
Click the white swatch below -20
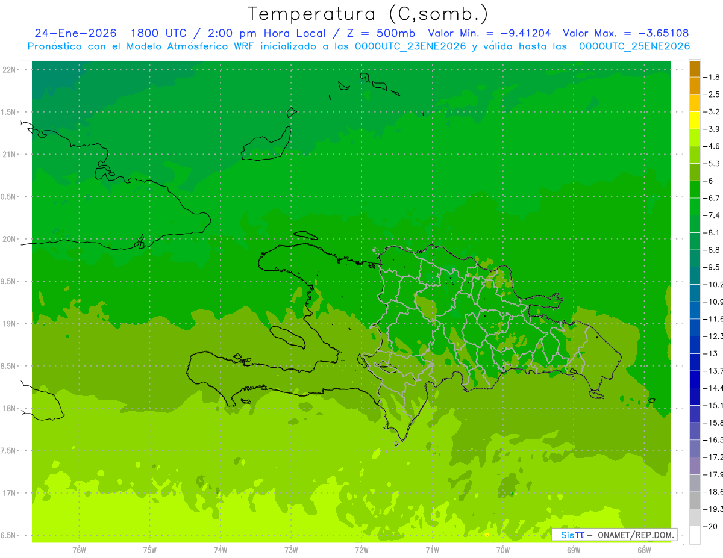(x=695, y=535)
